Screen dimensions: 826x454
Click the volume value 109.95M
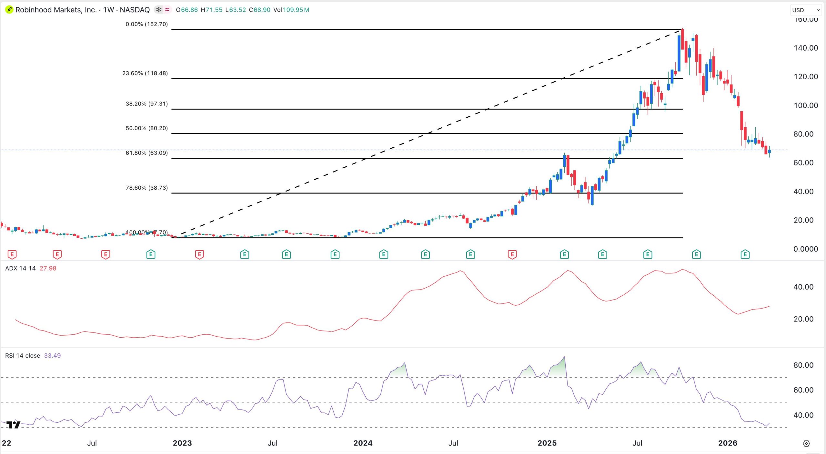pos(296,10)
